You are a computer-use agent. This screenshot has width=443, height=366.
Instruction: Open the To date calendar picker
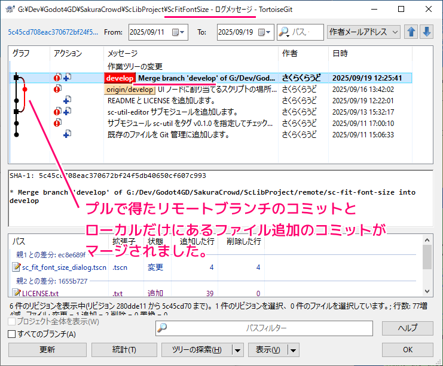[x=264, y=32]
